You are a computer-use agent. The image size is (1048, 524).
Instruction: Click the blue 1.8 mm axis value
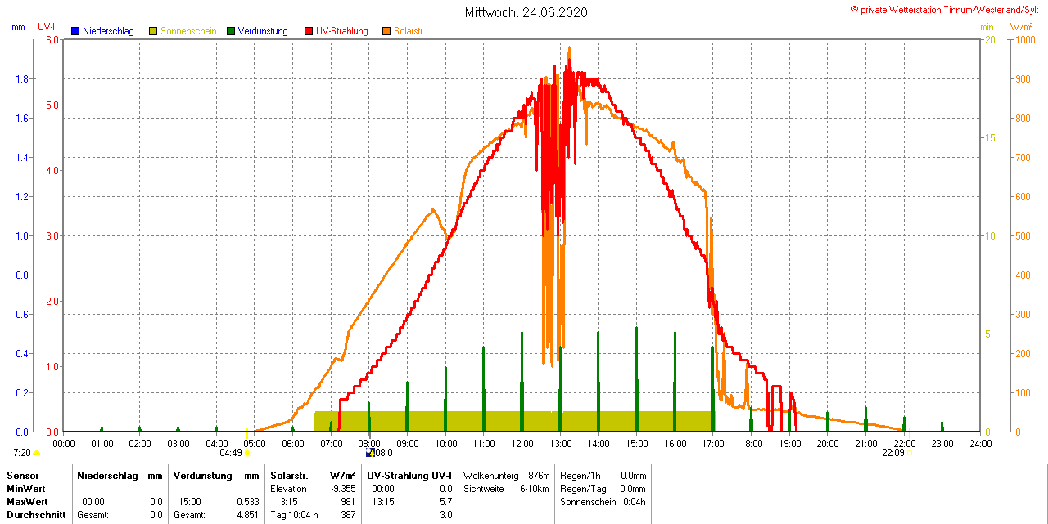coord(22,79)
